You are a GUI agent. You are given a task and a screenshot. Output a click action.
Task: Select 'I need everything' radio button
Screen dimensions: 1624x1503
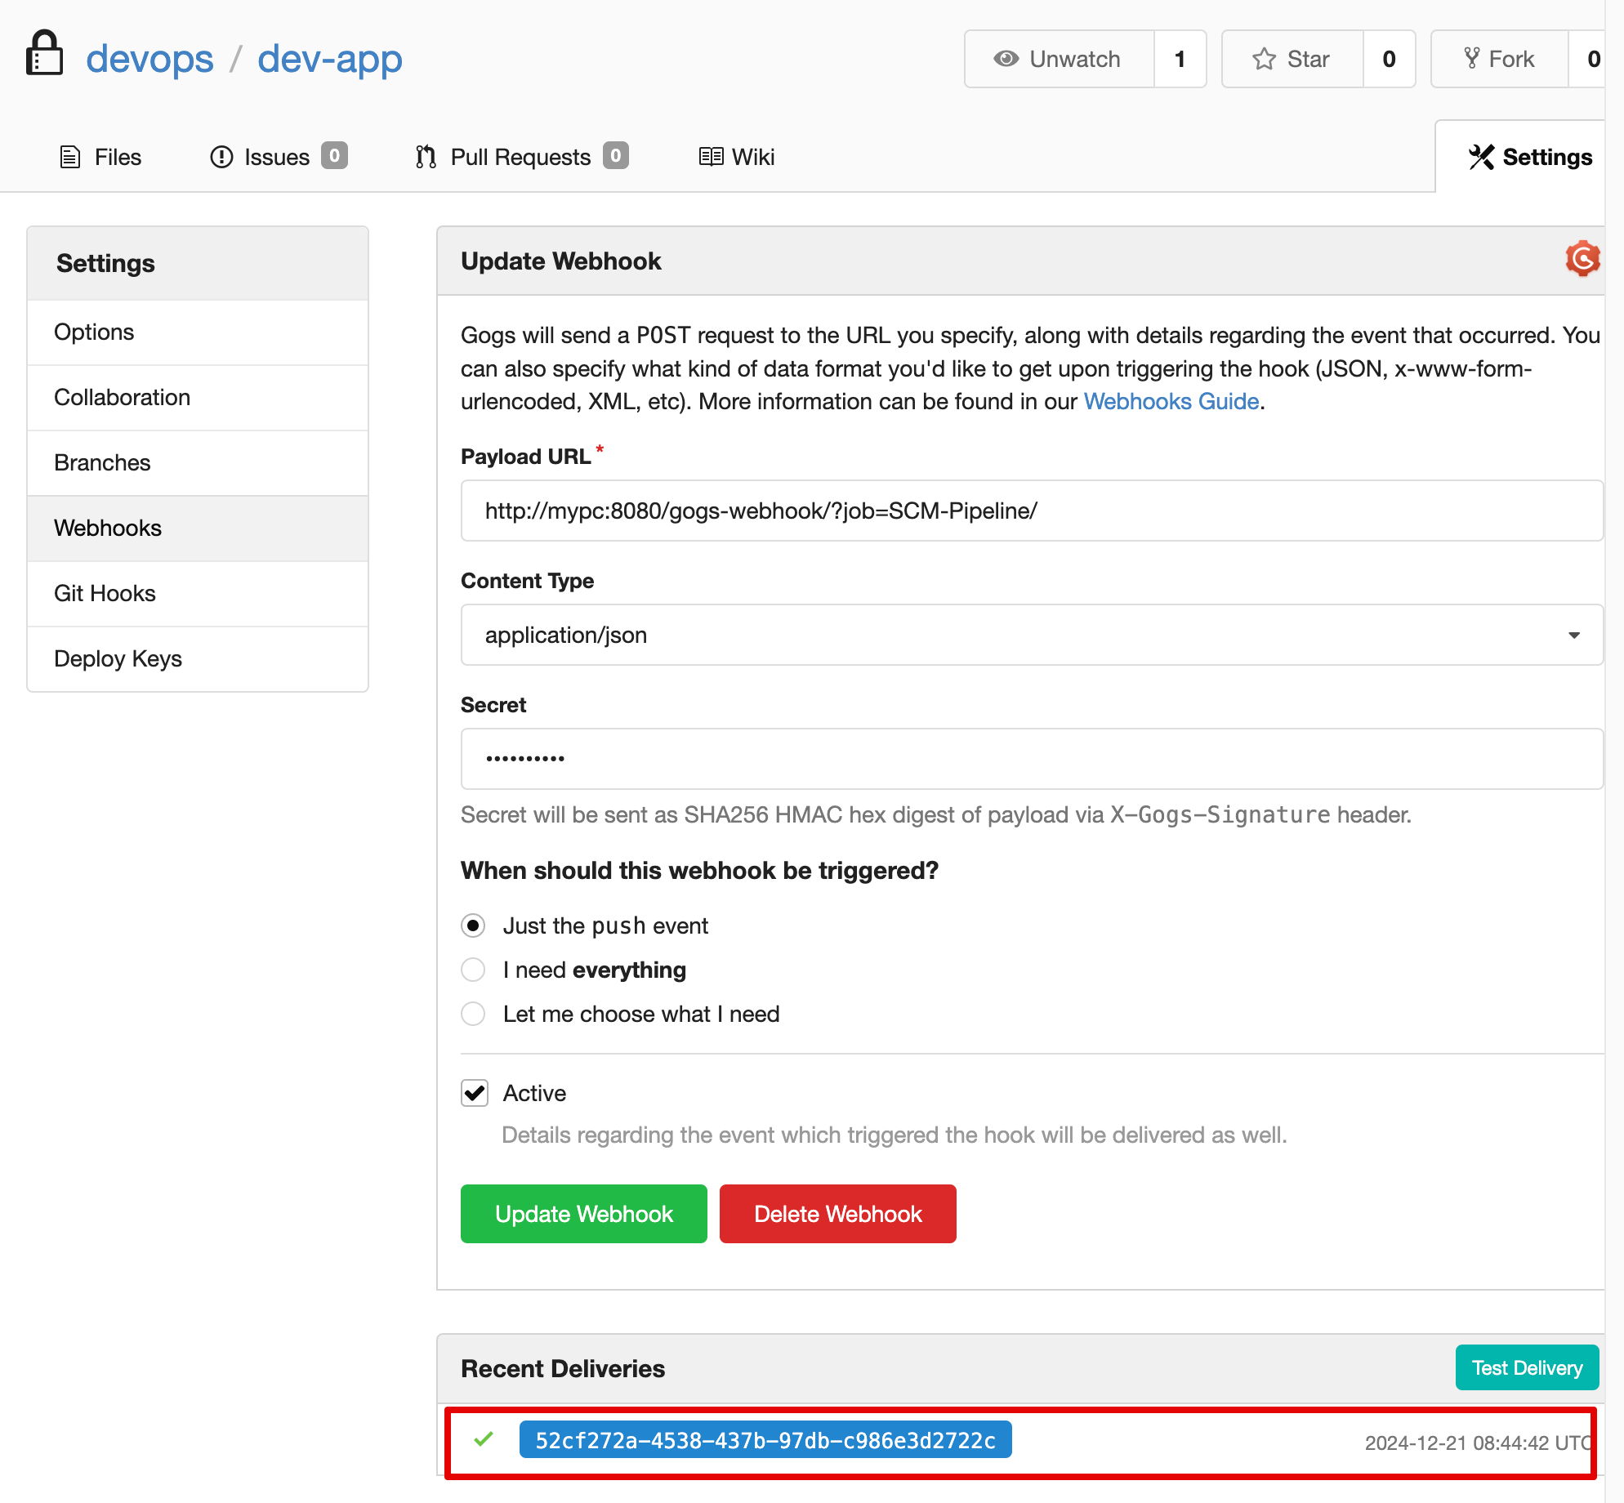tap(473, 970)
